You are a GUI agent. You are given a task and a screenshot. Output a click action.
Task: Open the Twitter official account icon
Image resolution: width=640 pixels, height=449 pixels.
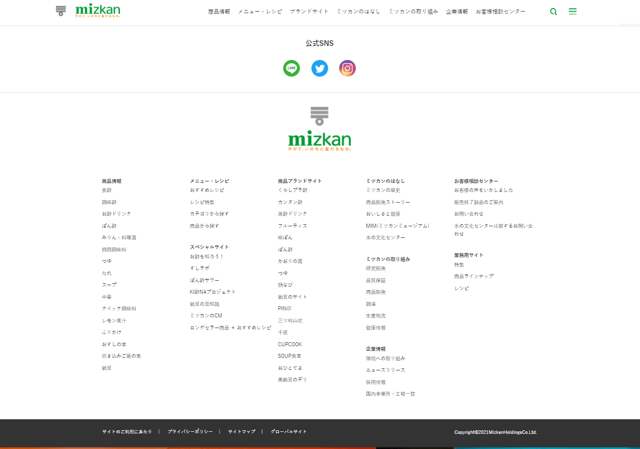tap(319, 68)
